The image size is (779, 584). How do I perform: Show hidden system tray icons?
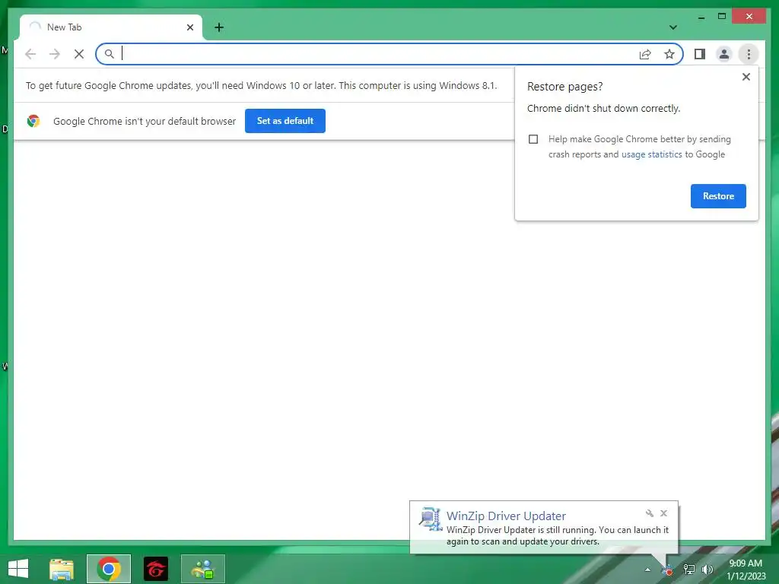click(647, 570)
